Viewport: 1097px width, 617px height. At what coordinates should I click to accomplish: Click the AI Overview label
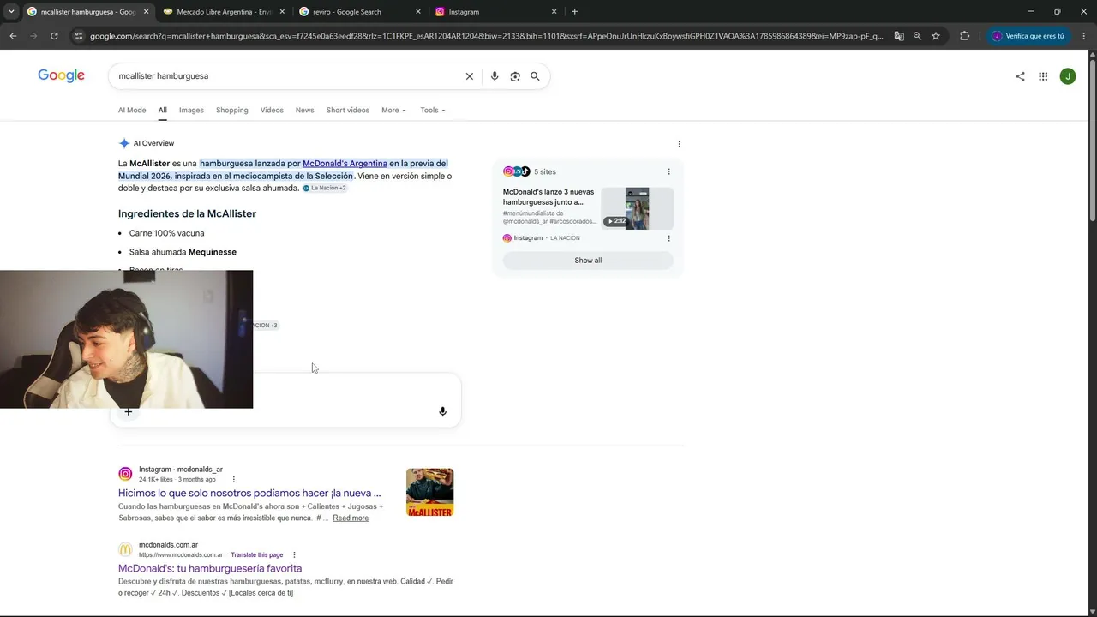153,144
